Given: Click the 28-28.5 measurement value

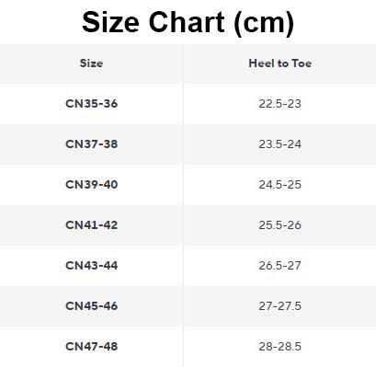Looking at the screenshot, I should (x=280, y=347).
